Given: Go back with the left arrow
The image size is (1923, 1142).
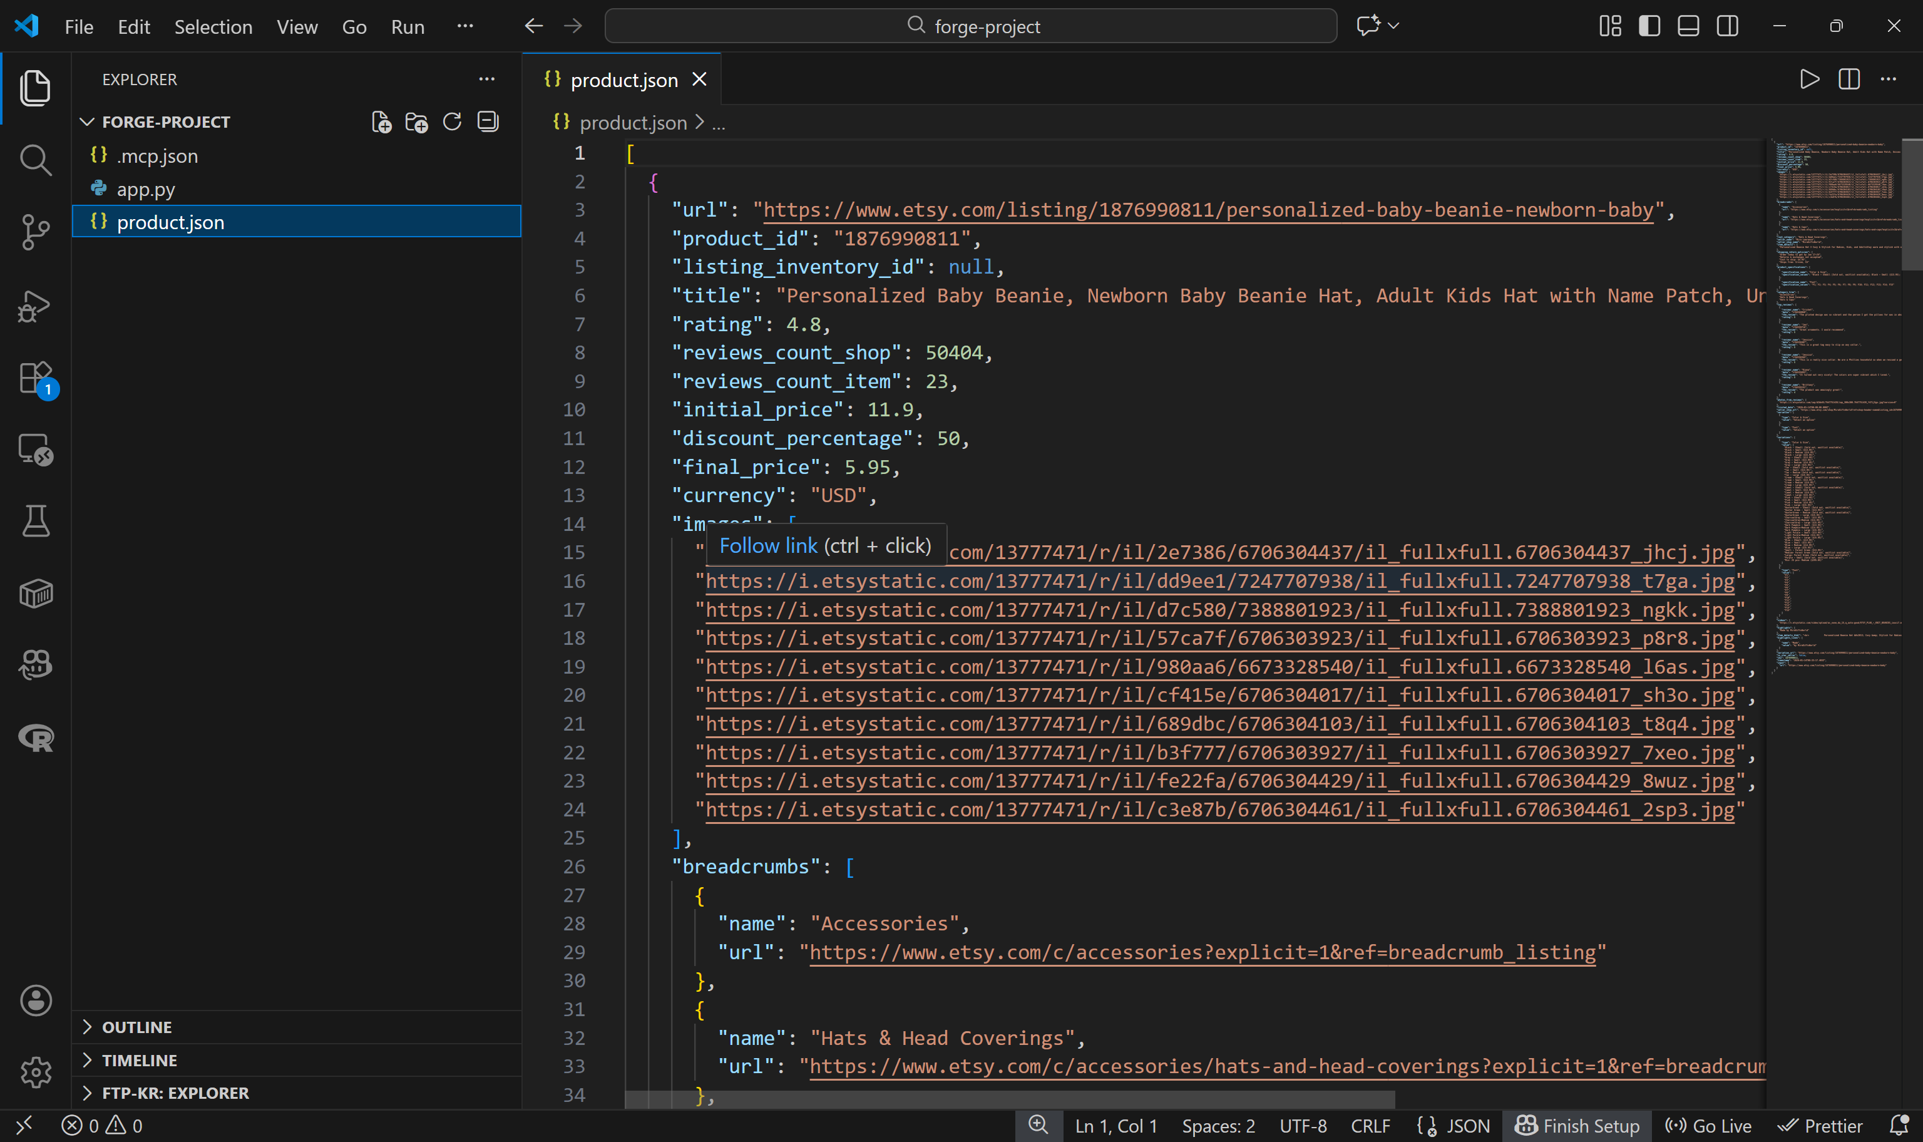Looking at the screenshot, I should click(x=534, y=26).
